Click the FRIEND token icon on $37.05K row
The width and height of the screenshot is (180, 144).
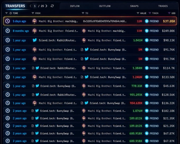pos(147,21)
